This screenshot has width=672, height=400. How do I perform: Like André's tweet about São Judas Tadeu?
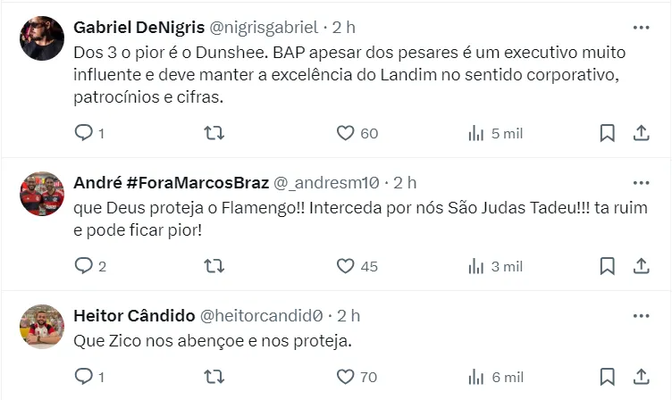coord(346,265)
